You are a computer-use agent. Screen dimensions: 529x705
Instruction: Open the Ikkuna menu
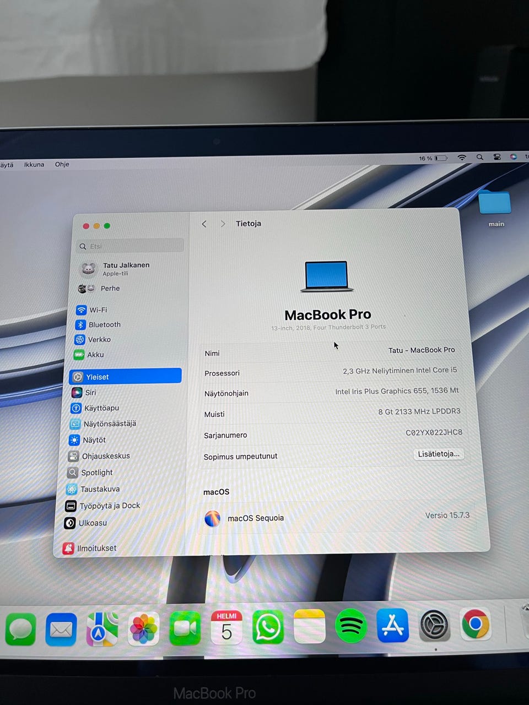(34, 165)
